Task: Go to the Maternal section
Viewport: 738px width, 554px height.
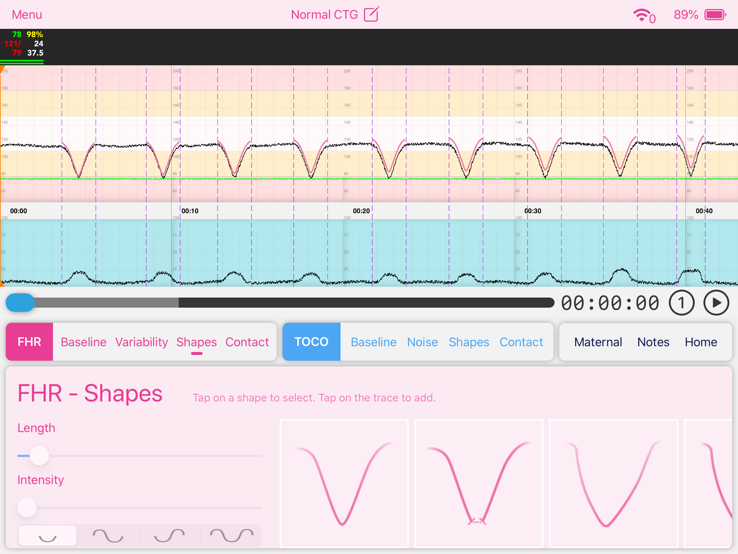Action: tap(598, 342)
